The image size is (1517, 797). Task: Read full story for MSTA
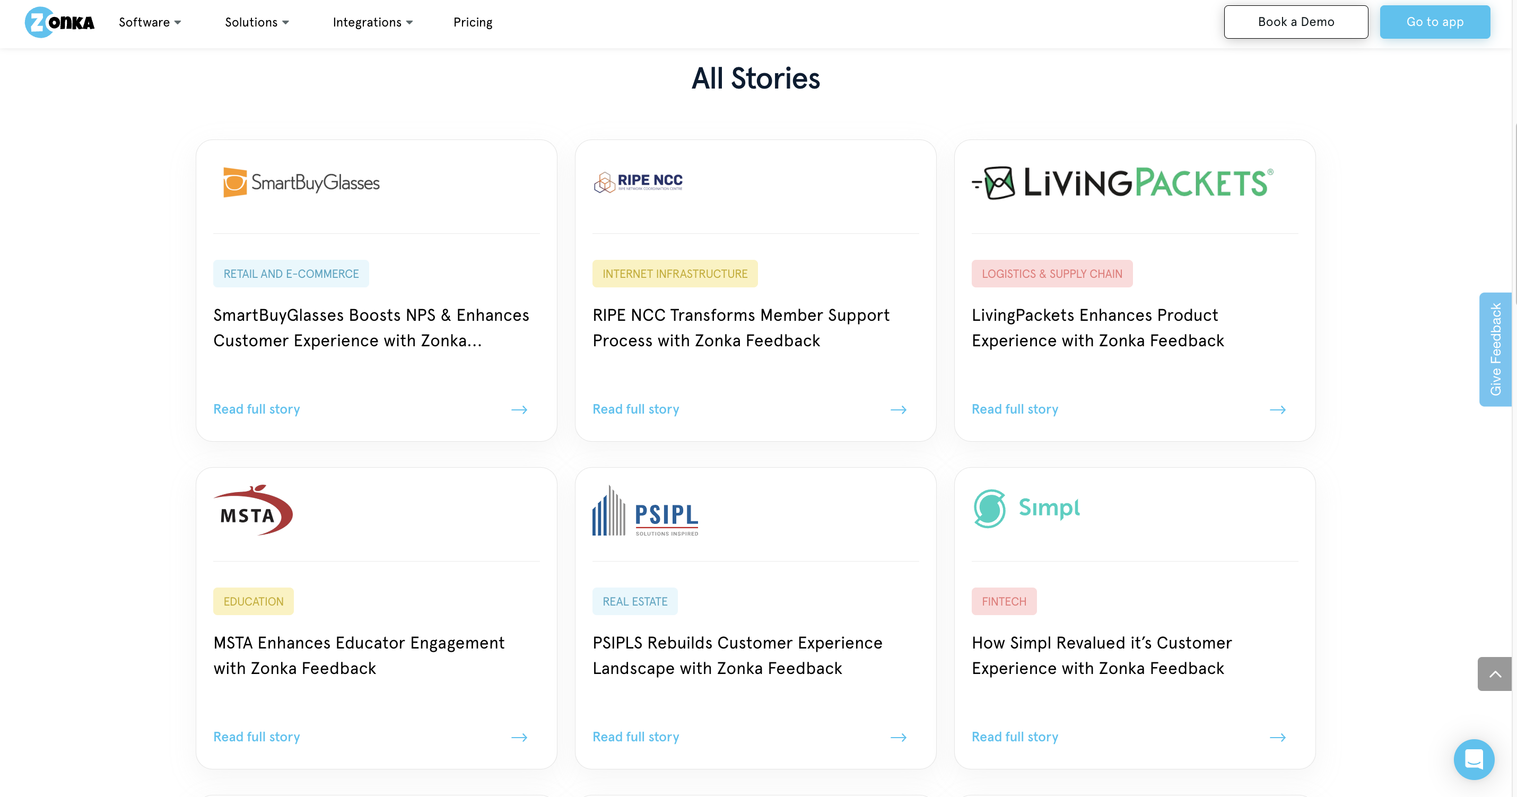pyautogui.click(x=257, y=737)
